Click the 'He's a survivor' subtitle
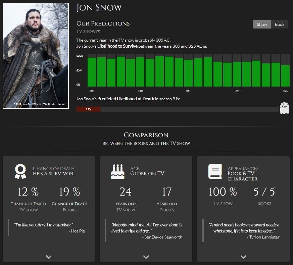Screen dimensions: 293x265 (x=53, y=173)
